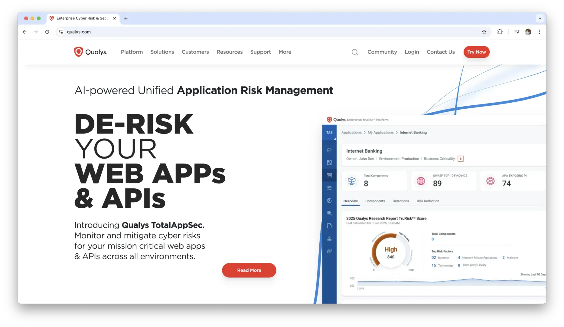Click the Qualys logo in header
Viewport: 564px width, 327px height.
90,52
